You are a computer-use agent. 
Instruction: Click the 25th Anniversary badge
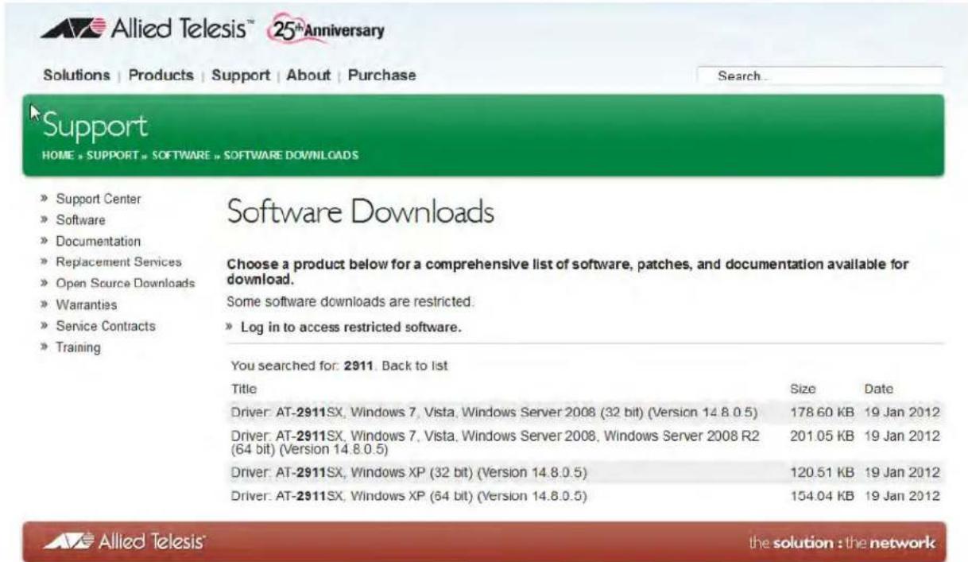click(327, 30)
